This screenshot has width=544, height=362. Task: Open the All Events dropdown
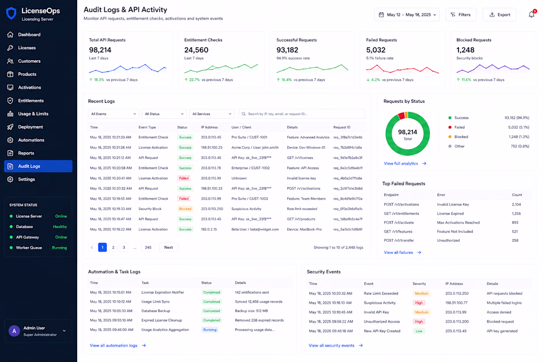click(x=113, y=114)
